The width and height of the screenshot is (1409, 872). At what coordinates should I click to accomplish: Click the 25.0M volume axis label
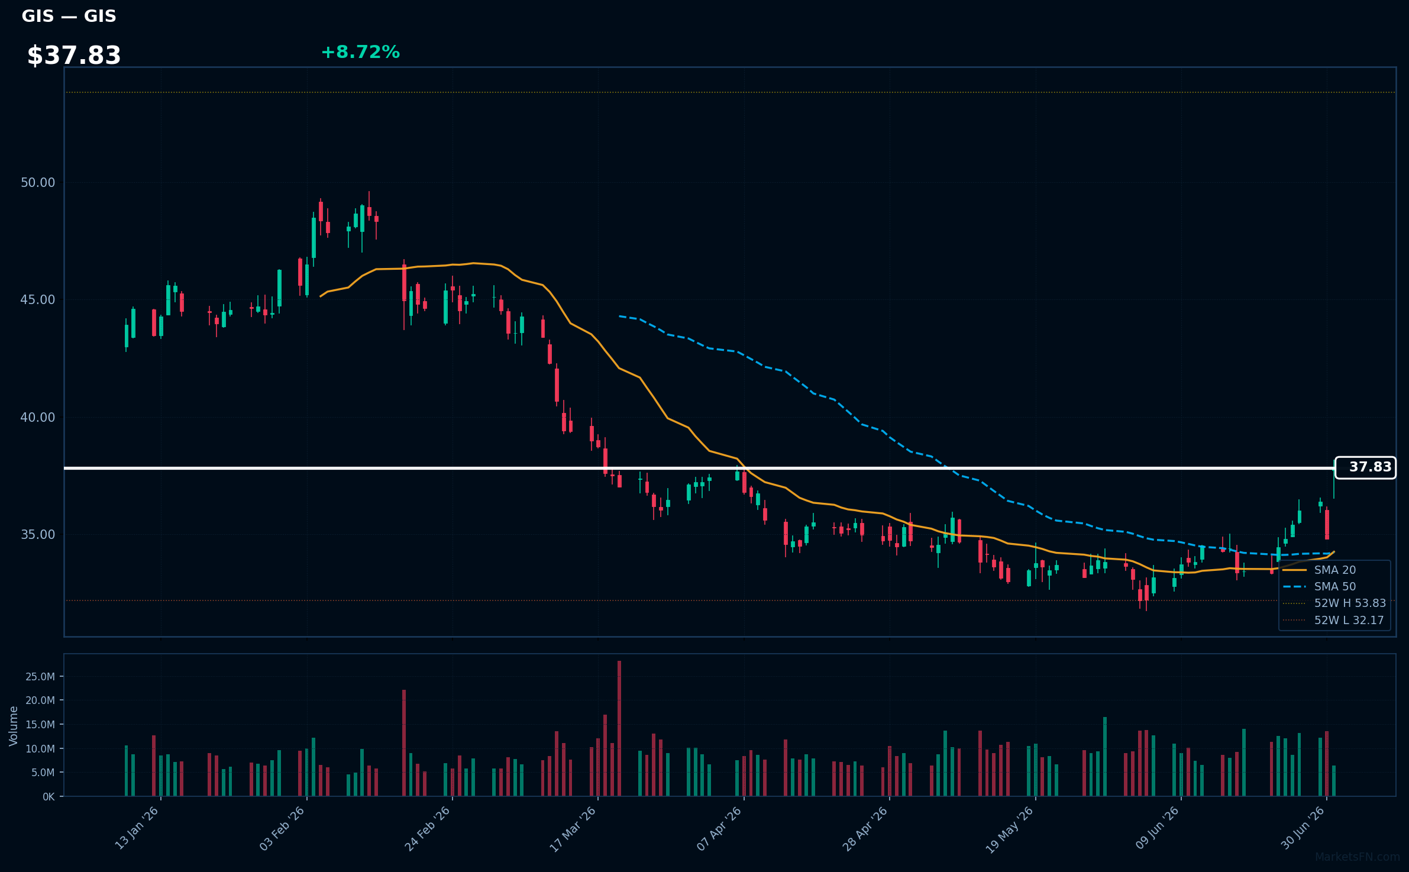tap(40, 677)
